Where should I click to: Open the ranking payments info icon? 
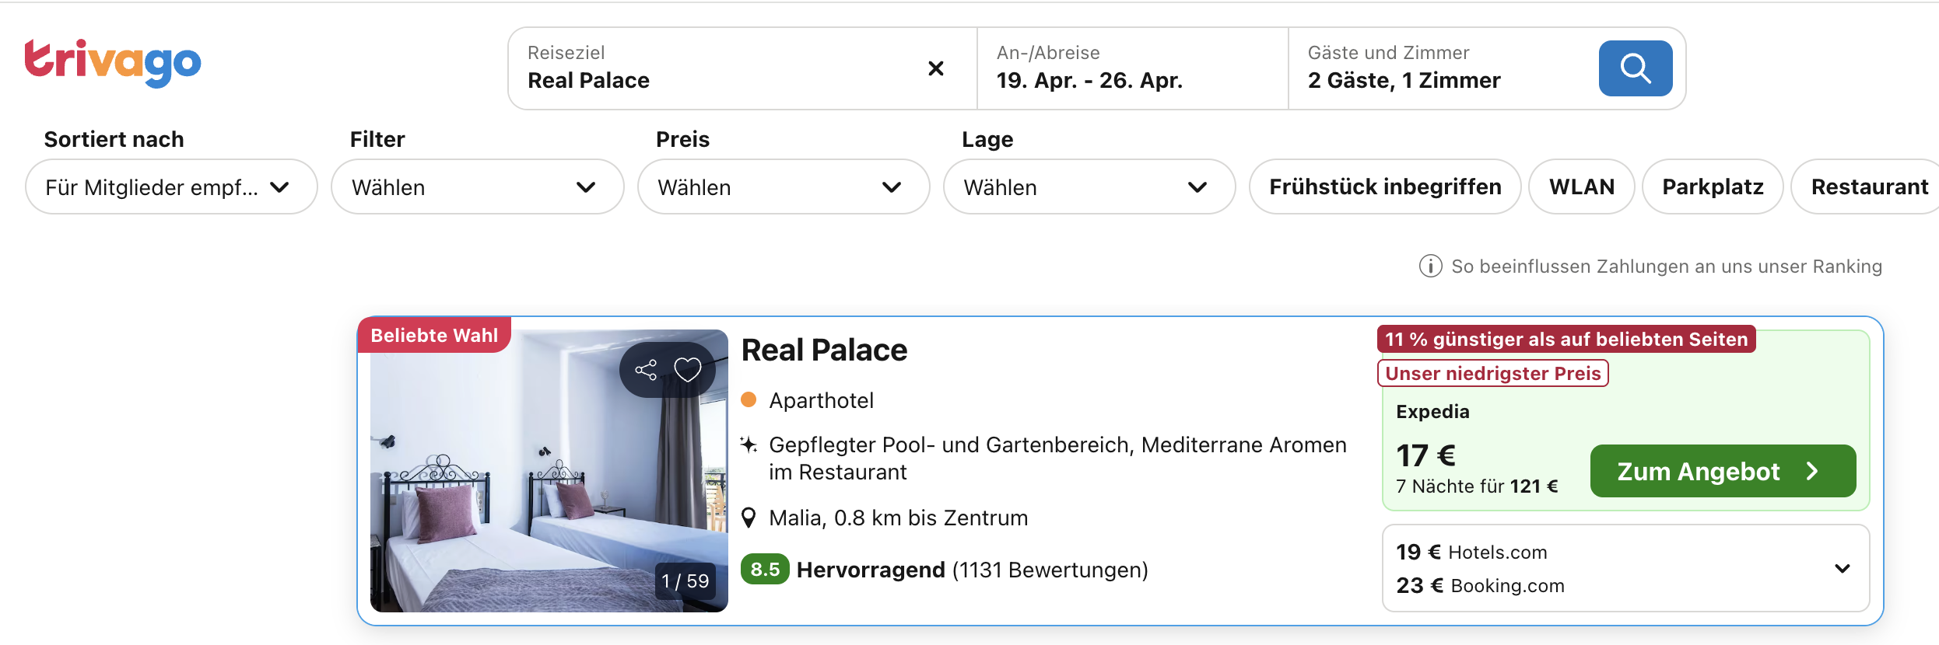[x=1430, y=267]
